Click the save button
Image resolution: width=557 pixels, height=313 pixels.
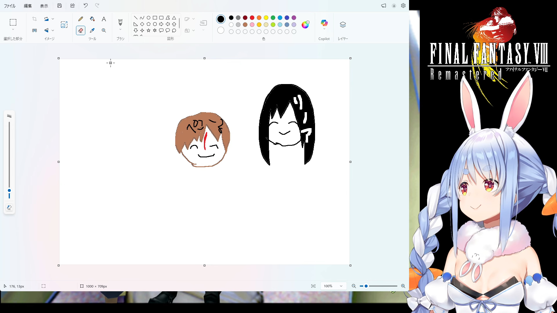(x=59, y=6)
